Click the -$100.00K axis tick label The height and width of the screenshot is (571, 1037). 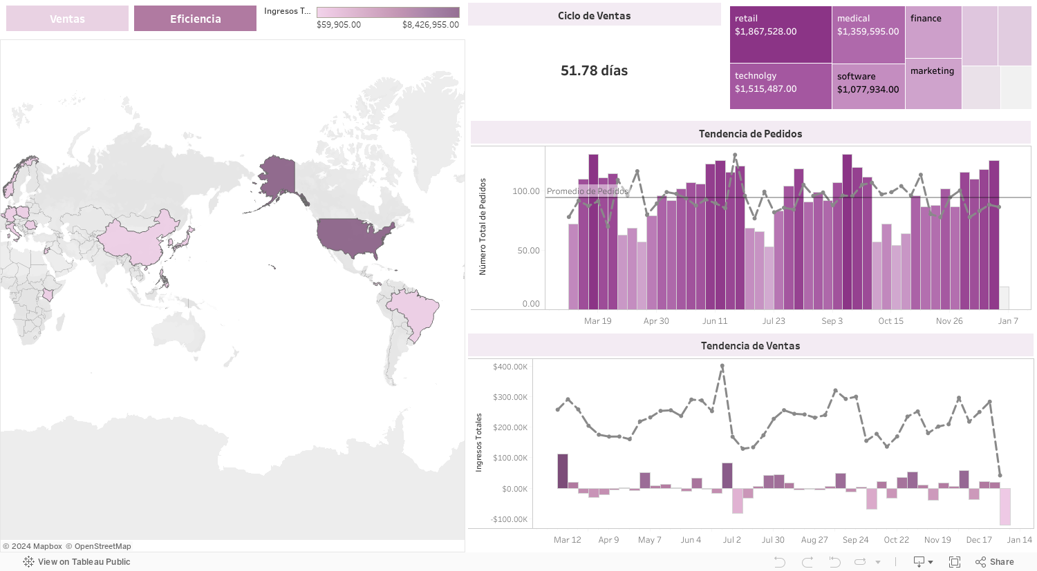tap(510, 519)
